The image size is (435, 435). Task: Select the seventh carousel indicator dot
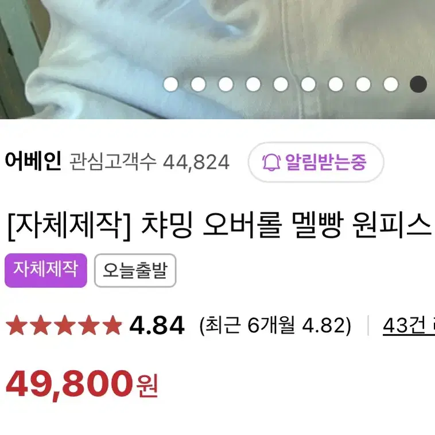pos(336,84)
